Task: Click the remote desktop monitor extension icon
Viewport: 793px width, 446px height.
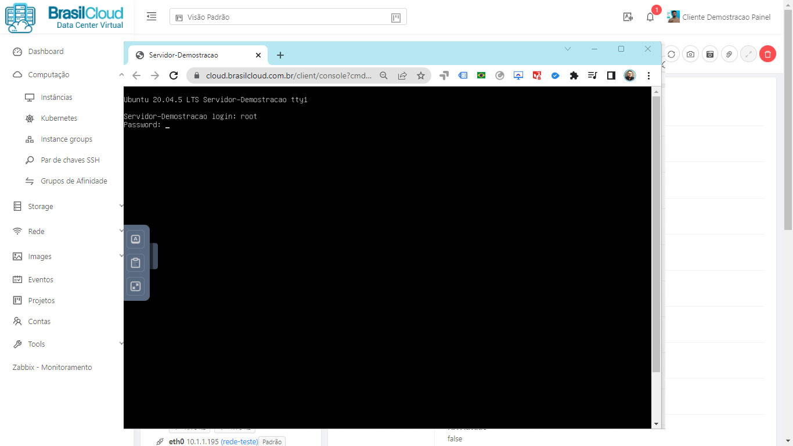Action: tap(518, 75)
